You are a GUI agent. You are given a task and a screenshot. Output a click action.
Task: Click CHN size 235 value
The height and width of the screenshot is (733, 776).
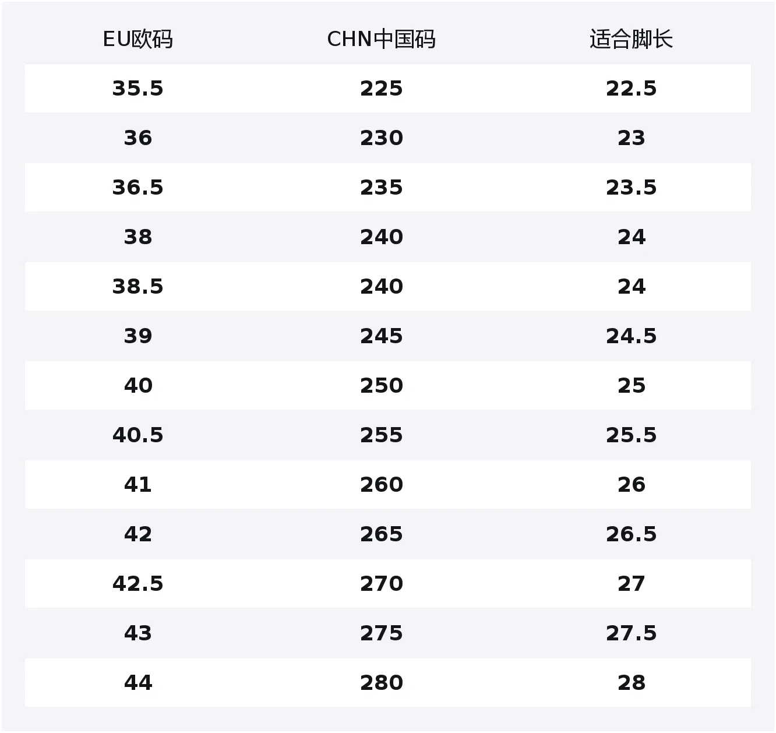pyautogui.click(x=382, y=188)
